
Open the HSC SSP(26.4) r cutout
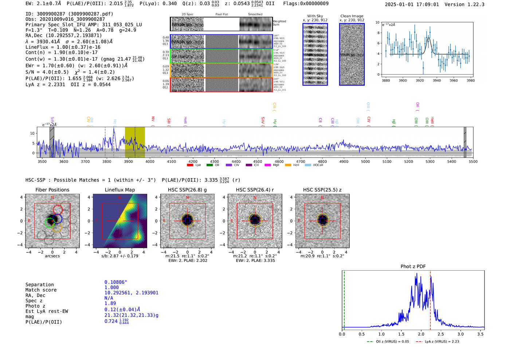255,221
